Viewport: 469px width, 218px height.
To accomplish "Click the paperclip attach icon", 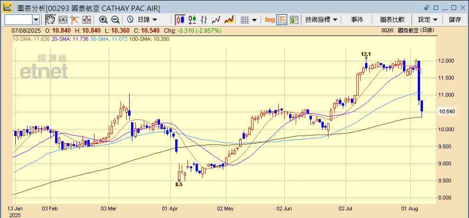I will pos(427,8).
